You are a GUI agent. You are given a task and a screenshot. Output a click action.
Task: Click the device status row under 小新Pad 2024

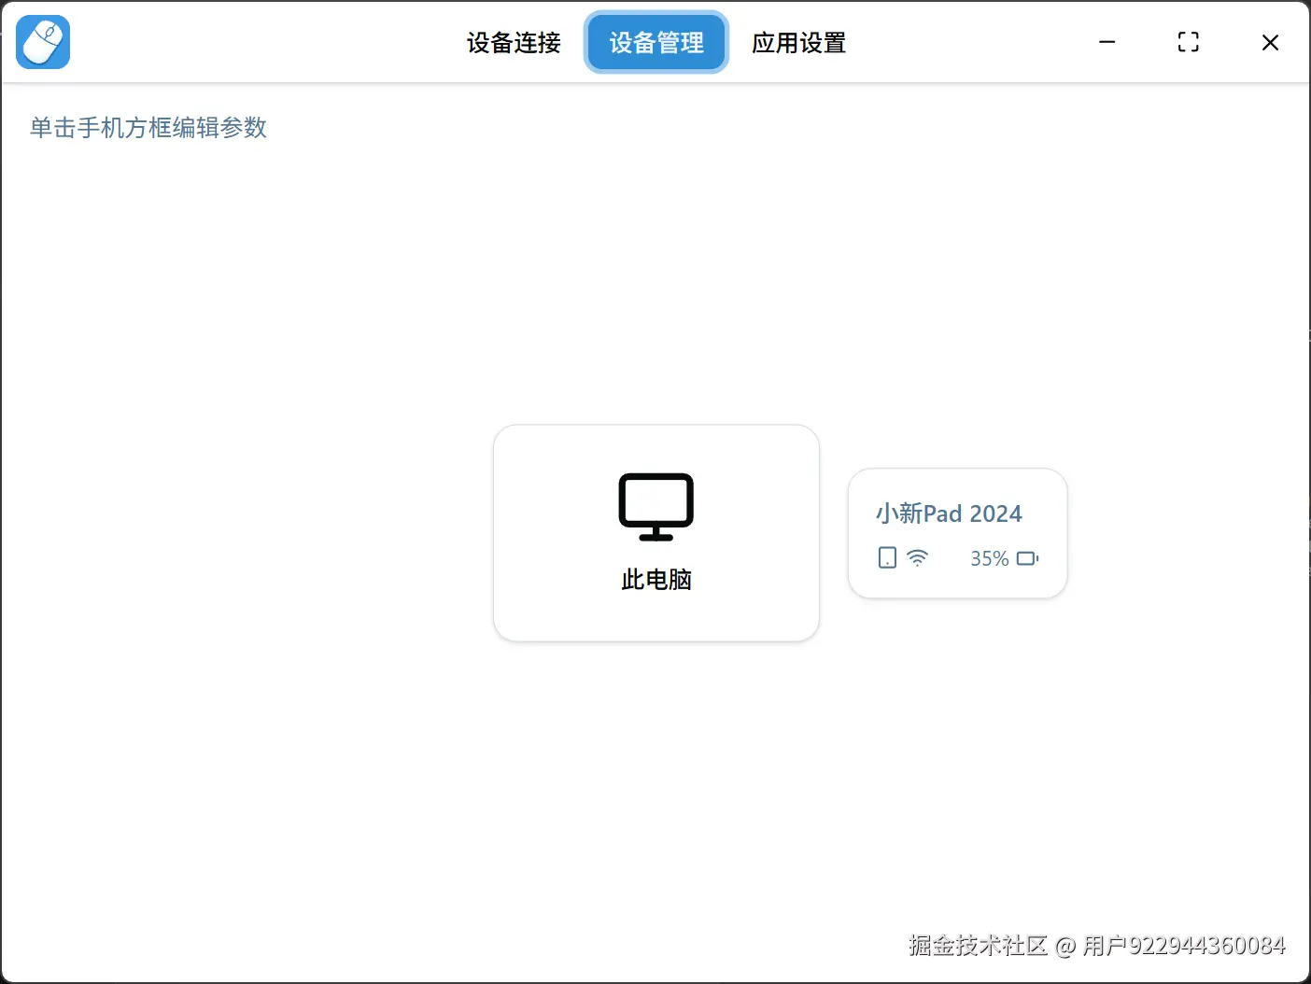coord(957,557)
